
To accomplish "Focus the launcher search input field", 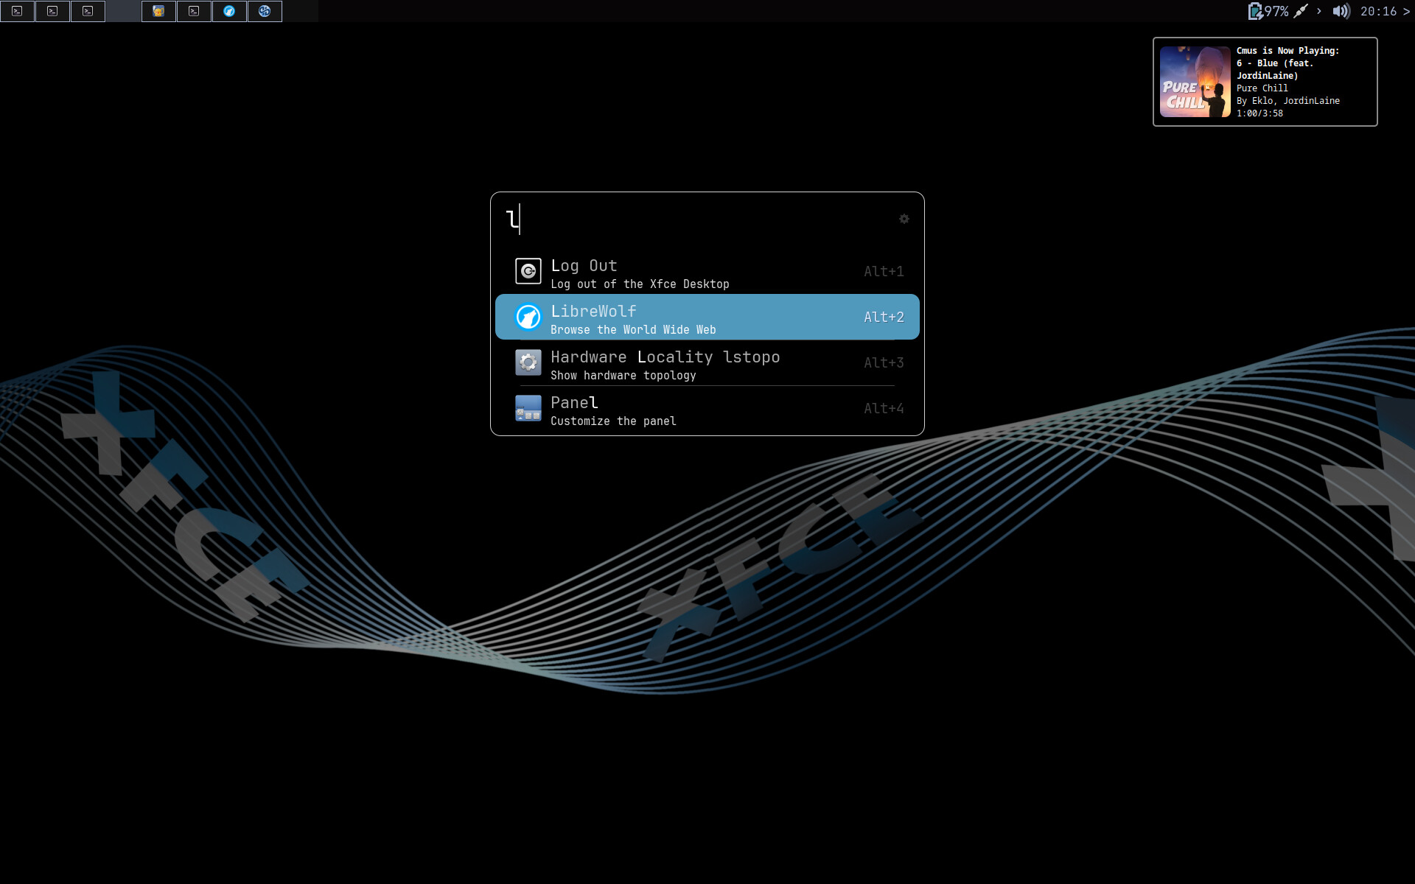I will coord(696,219).
